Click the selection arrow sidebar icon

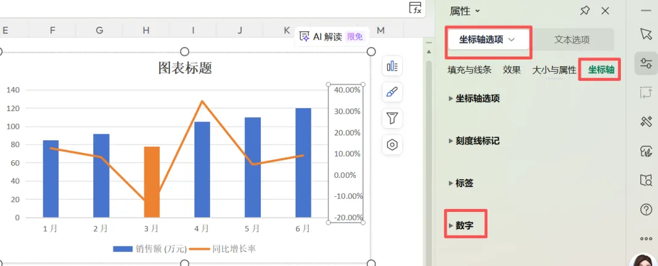646,34
